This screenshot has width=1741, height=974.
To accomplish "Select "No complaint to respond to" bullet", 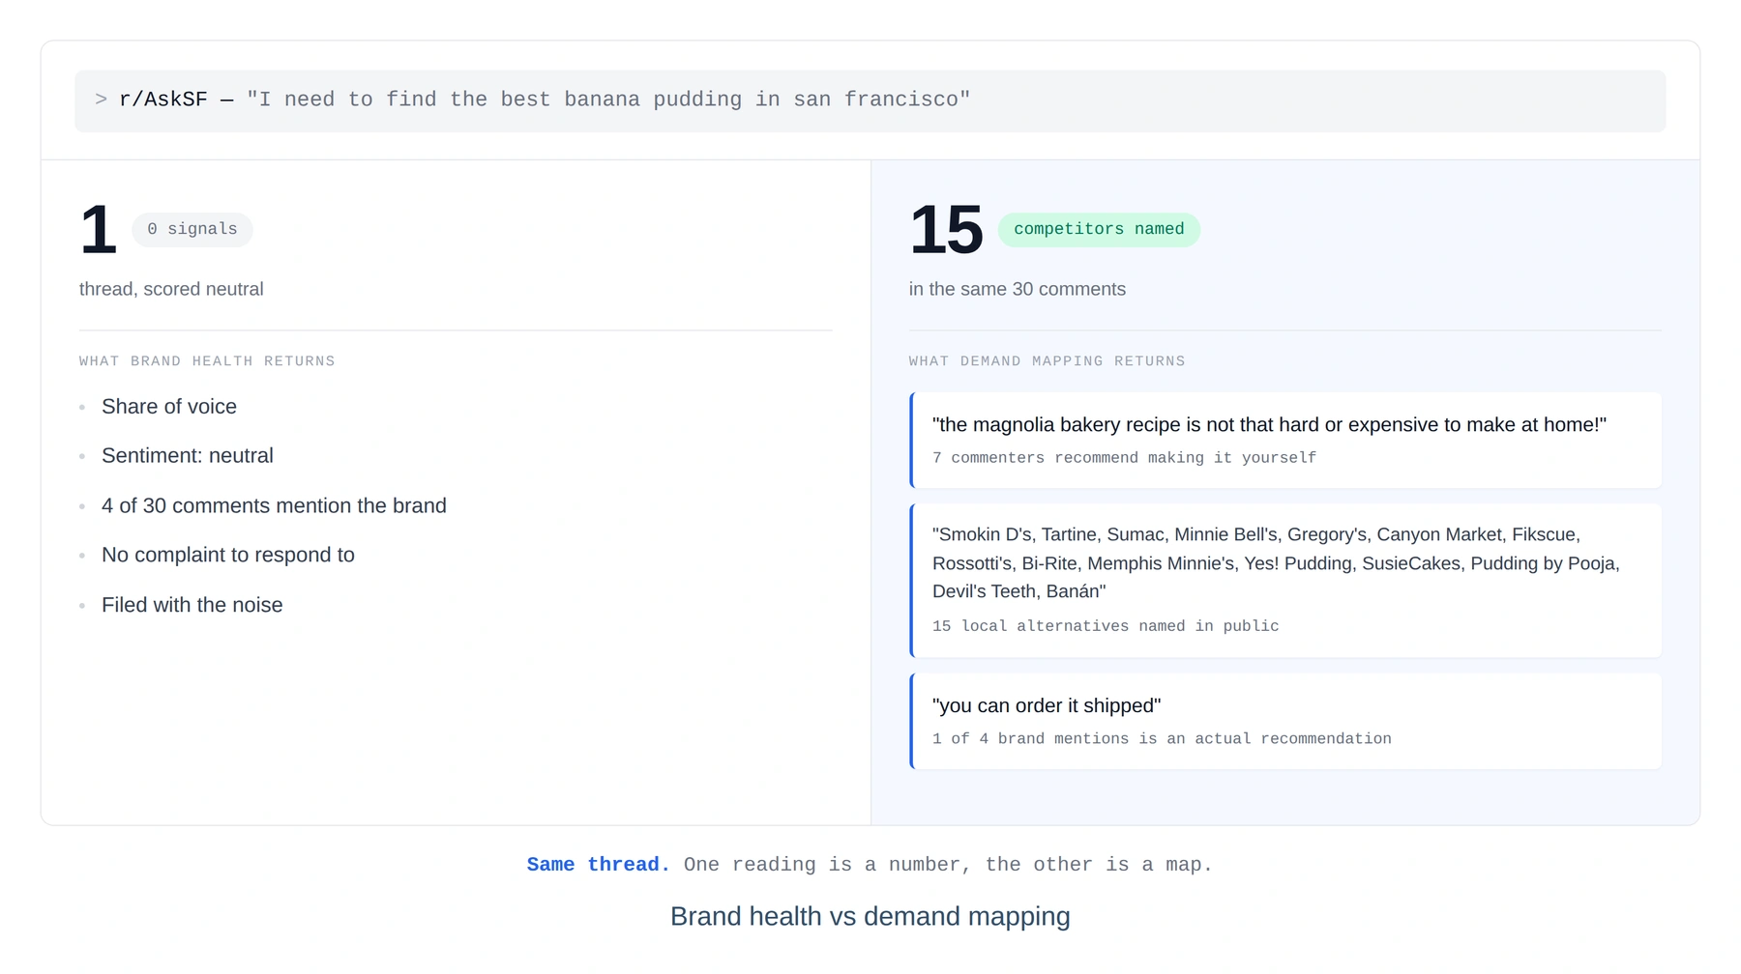I will (x=228, y=556).
